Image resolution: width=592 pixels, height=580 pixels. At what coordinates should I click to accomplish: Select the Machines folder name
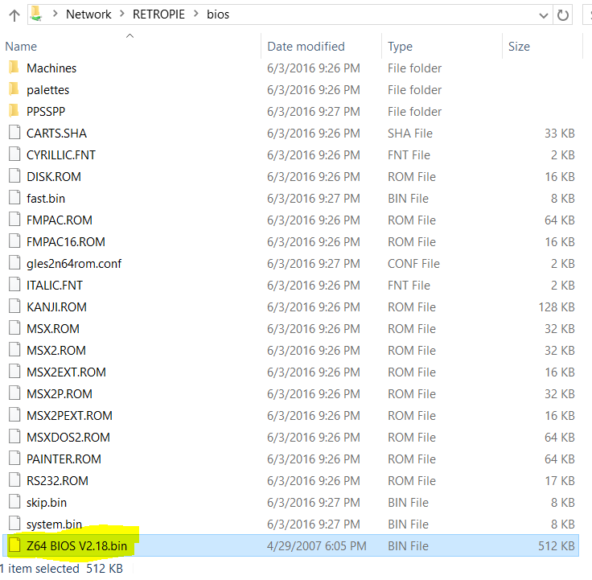[x=51, y=68]
